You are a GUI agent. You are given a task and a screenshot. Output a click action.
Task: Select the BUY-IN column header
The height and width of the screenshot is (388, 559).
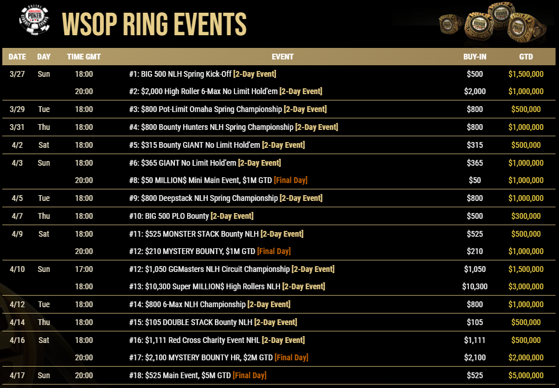[475, 57]
